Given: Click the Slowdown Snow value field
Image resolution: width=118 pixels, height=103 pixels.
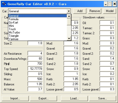Looking at the screenshot, I should click(x=107, y=69).
